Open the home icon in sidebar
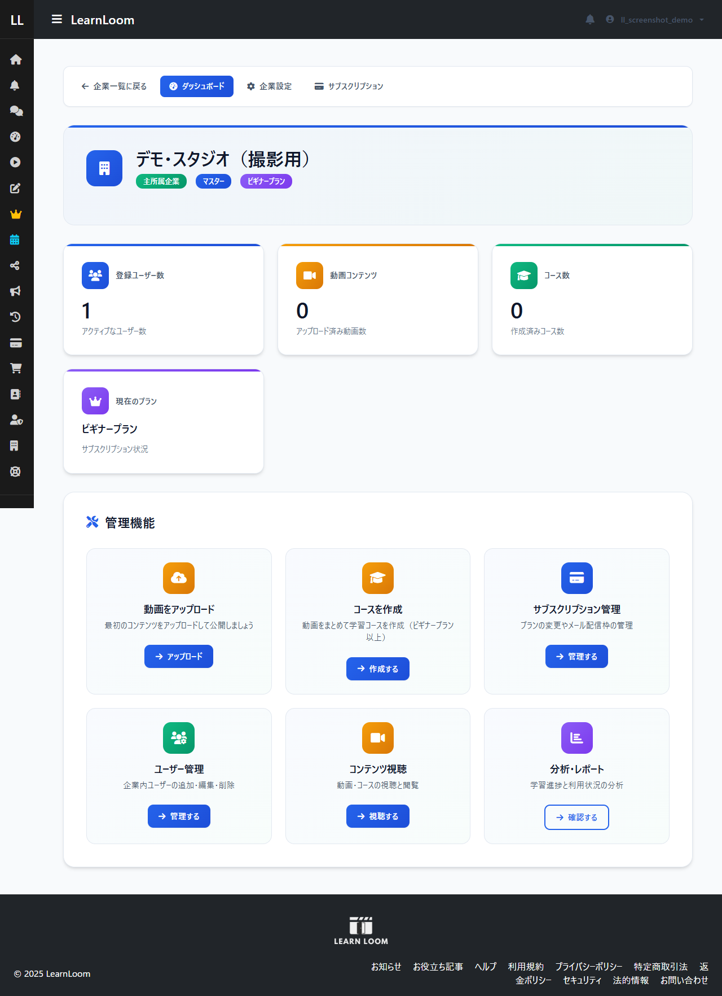The width and height of the screenshot is (722, 996). (16, 59)
